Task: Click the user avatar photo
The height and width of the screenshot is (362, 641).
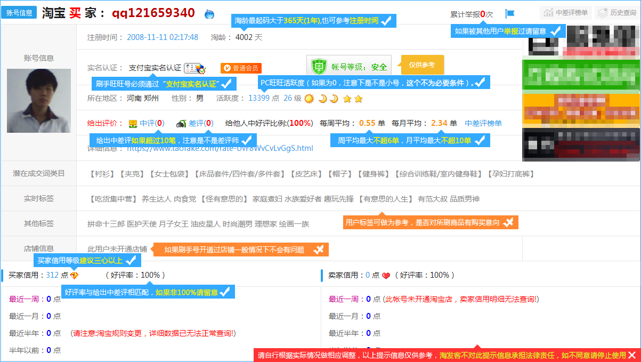Action: (39, 101)
